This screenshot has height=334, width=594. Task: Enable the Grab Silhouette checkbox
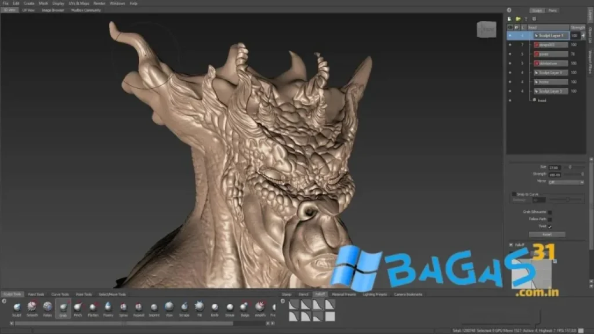point(550,212)
